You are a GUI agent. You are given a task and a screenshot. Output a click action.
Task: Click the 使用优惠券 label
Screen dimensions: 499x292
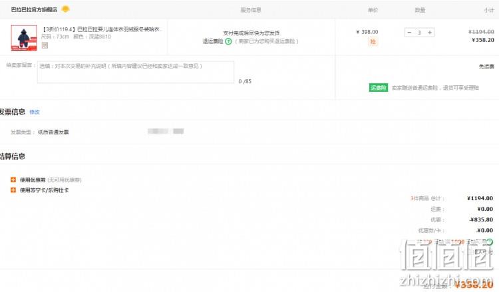click(33, 180)
